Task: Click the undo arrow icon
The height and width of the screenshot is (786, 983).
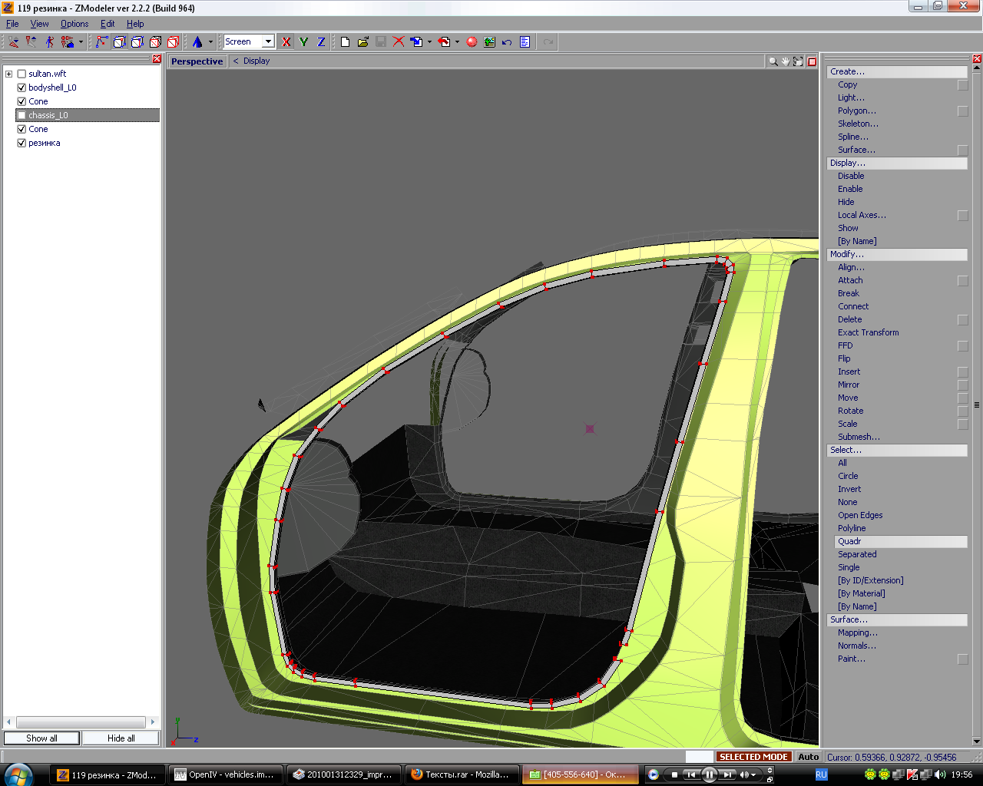Action: [x=507, y=42]
